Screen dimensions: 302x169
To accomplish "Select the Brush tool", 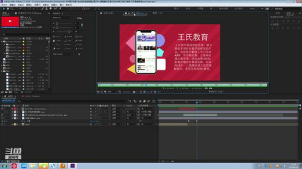I will [x=42, y=9].
